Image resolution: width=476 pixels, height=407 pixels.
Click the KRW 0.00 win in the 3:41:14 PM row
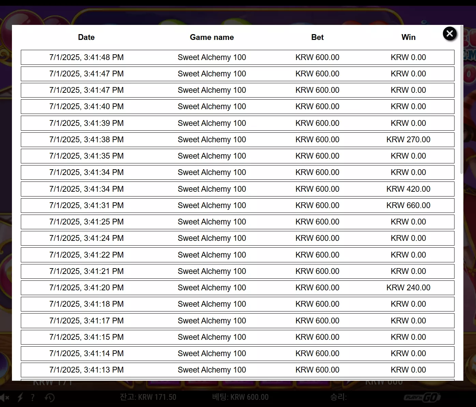(x=408, y=353)
